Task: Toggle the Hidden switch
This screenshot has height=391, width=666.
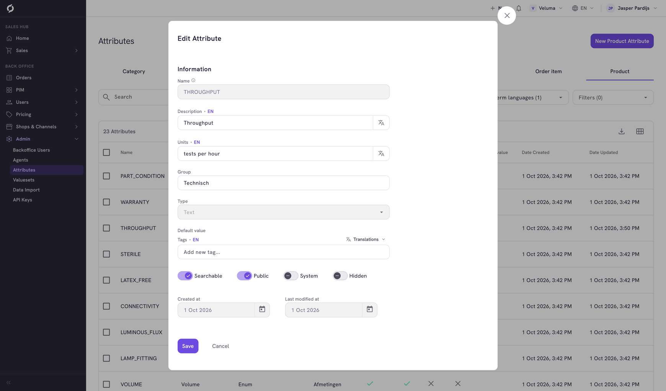Action: (340, 276)
